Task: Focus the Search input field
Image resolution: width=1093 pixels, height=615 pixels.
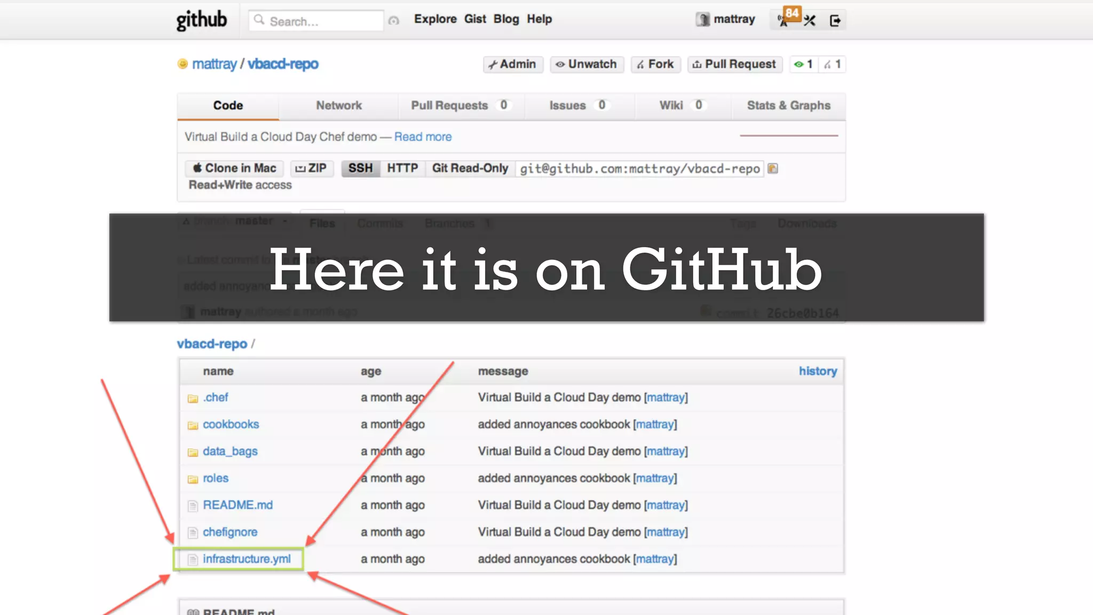Action: pyautogui.click(x=316, y=21)
